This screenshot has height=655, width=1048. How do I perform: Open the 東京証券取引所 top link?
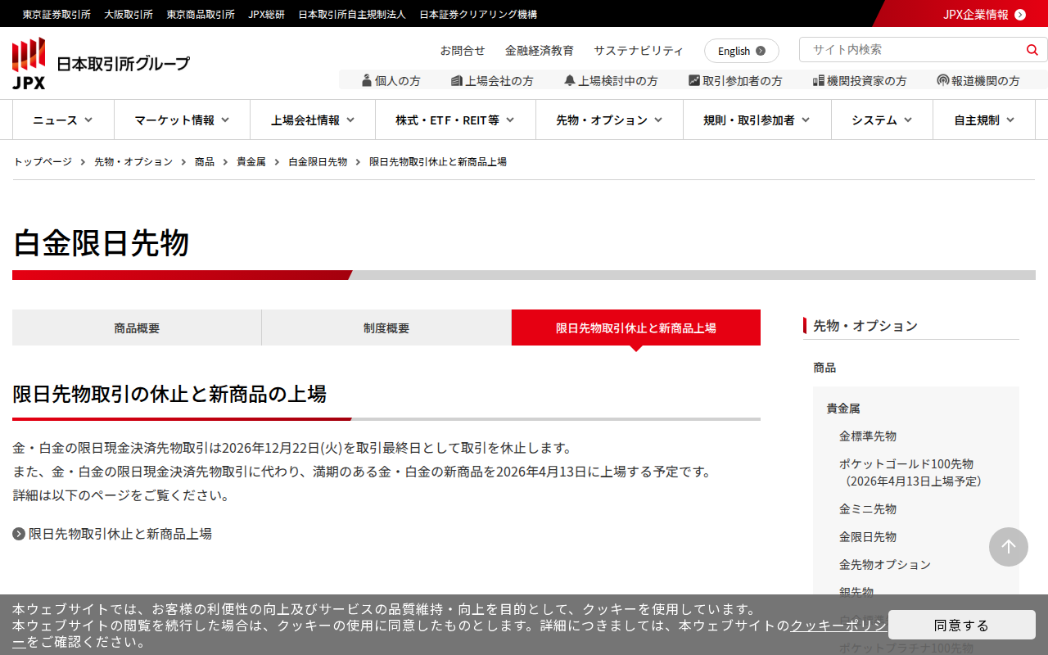click(56, 14)
